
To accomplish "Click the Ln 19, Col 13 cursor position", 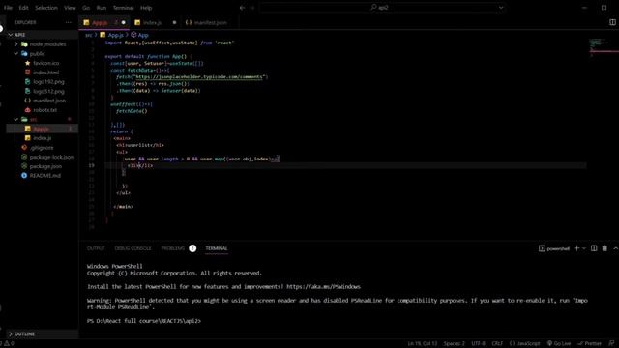I will (x=423, y=344).
